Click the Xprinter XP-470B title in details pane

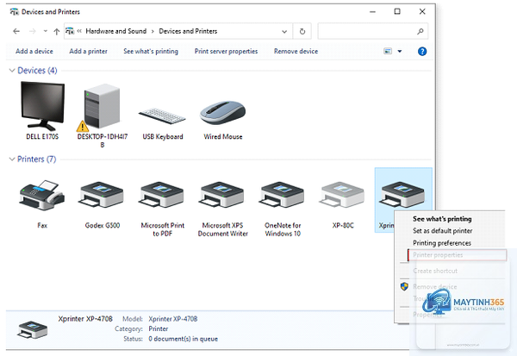point(85,319)
